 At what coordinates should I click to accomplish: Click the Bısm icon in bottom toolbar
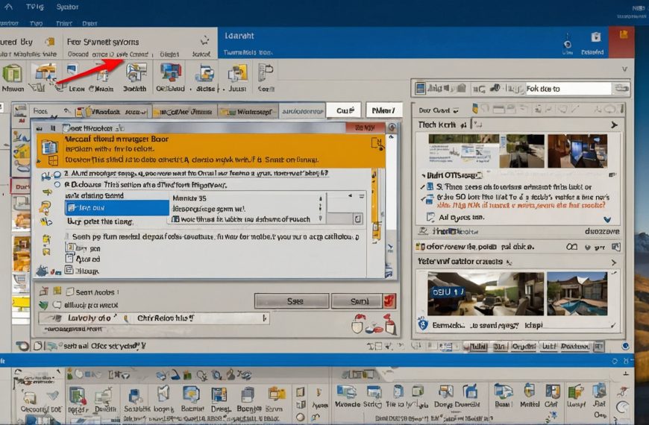pos(503,391)
